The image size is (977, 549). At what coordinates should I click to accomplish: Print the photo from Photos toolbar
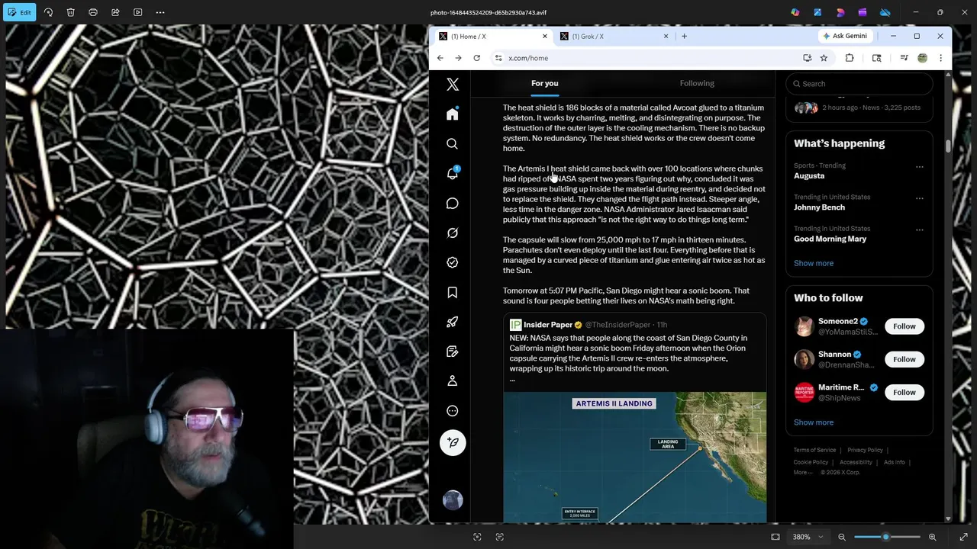pyautogui.click(x=93, y=12)
